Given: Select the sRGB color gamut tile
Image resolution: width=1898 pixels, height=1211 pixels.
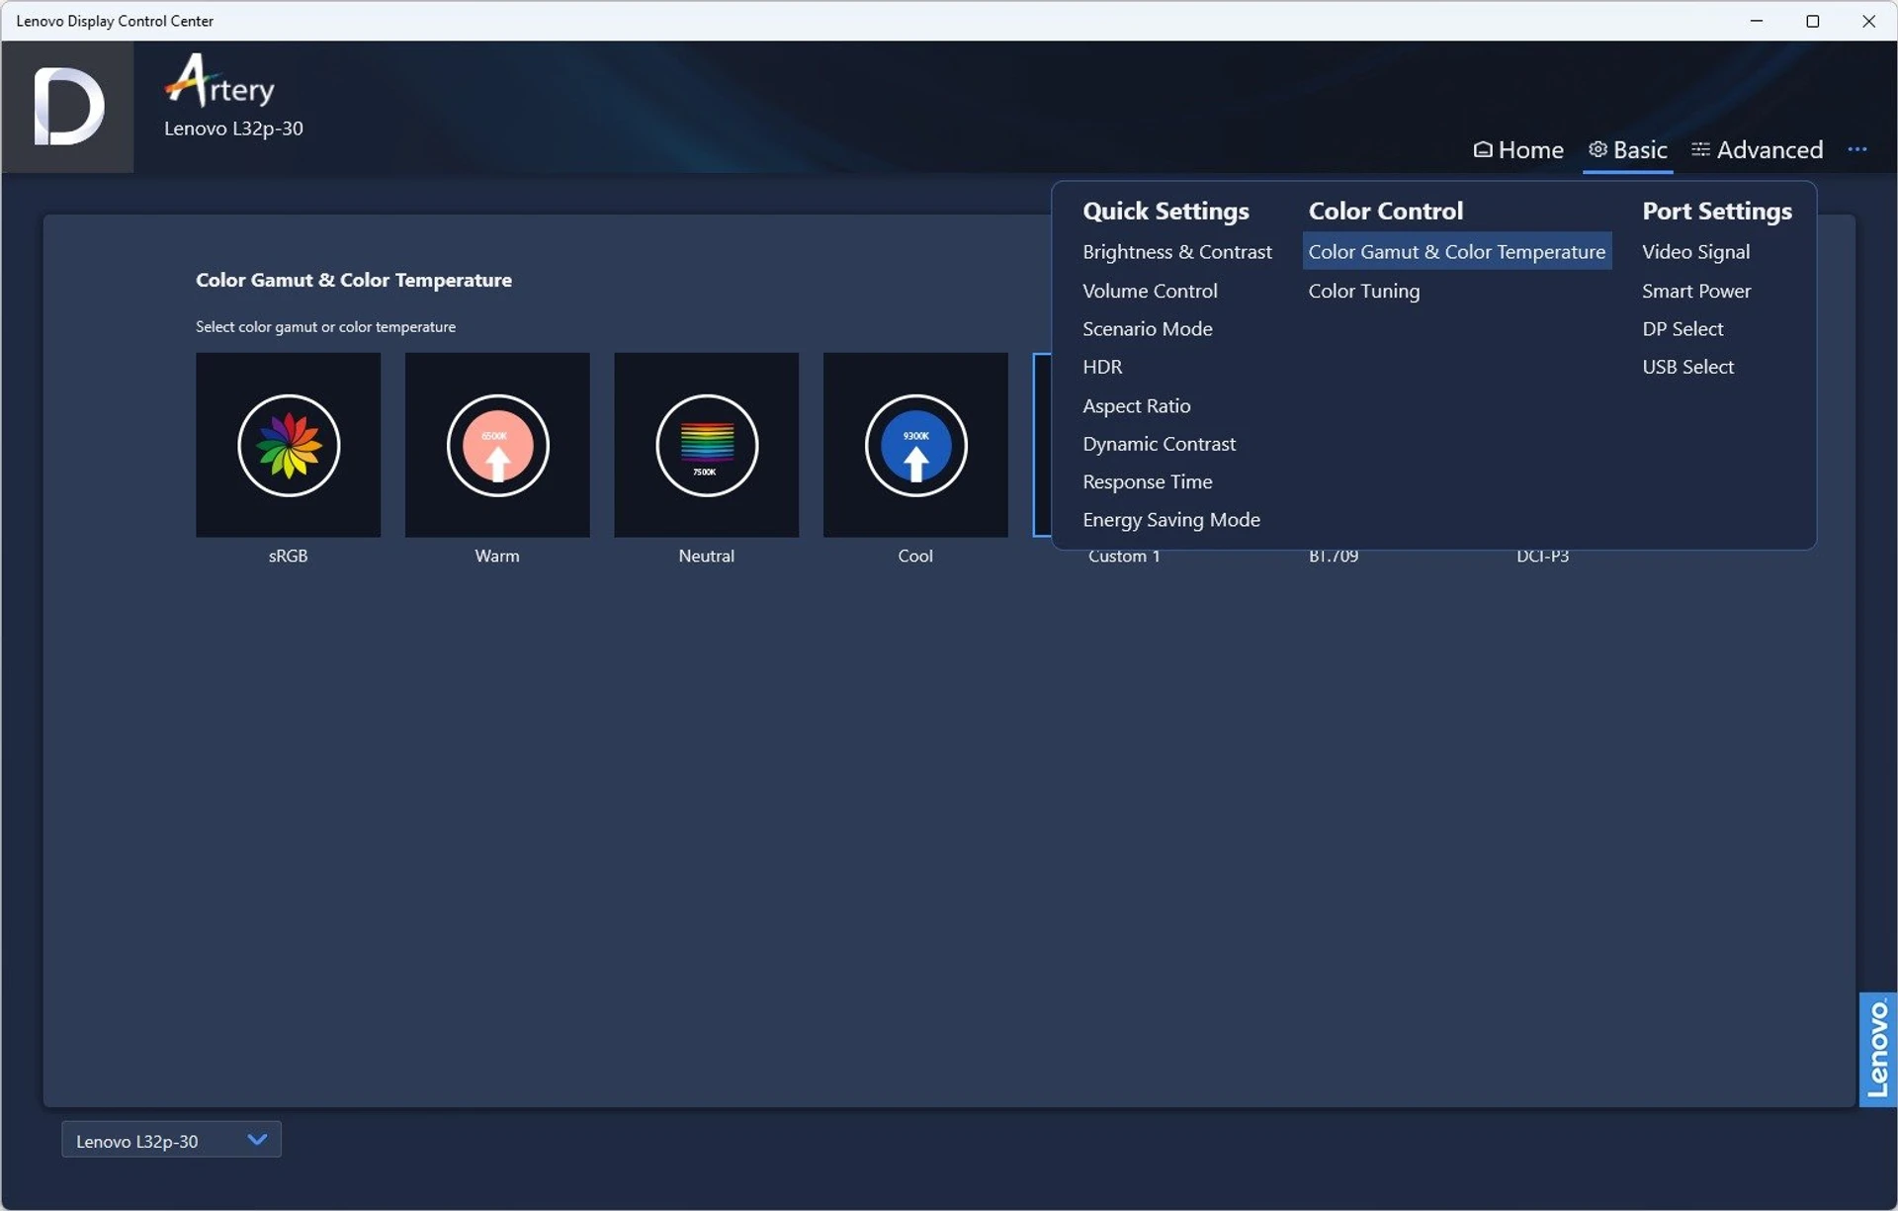Looking at the screenshot, I should pyautogui.click(x=288, y=445).
